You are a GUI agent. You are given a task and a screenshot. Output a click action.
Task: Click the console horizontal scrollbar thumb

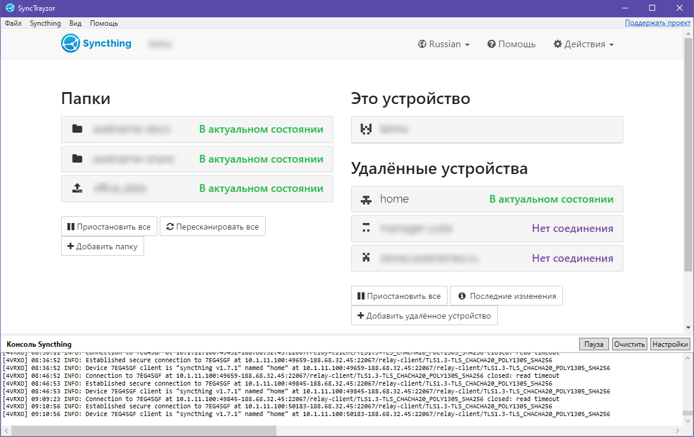coord(144,430)
